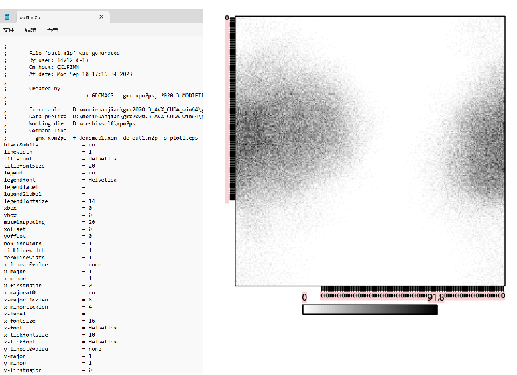The height and width of the screenshot is (375, 517).
Task: Click the 'y-minor' parameter name
Action: pyautogui.click(x=15, y=363)
